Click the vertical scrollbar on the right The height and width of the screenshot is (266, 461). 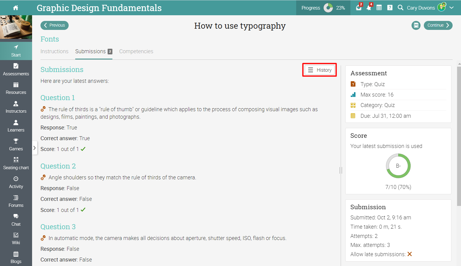point(459,136)
